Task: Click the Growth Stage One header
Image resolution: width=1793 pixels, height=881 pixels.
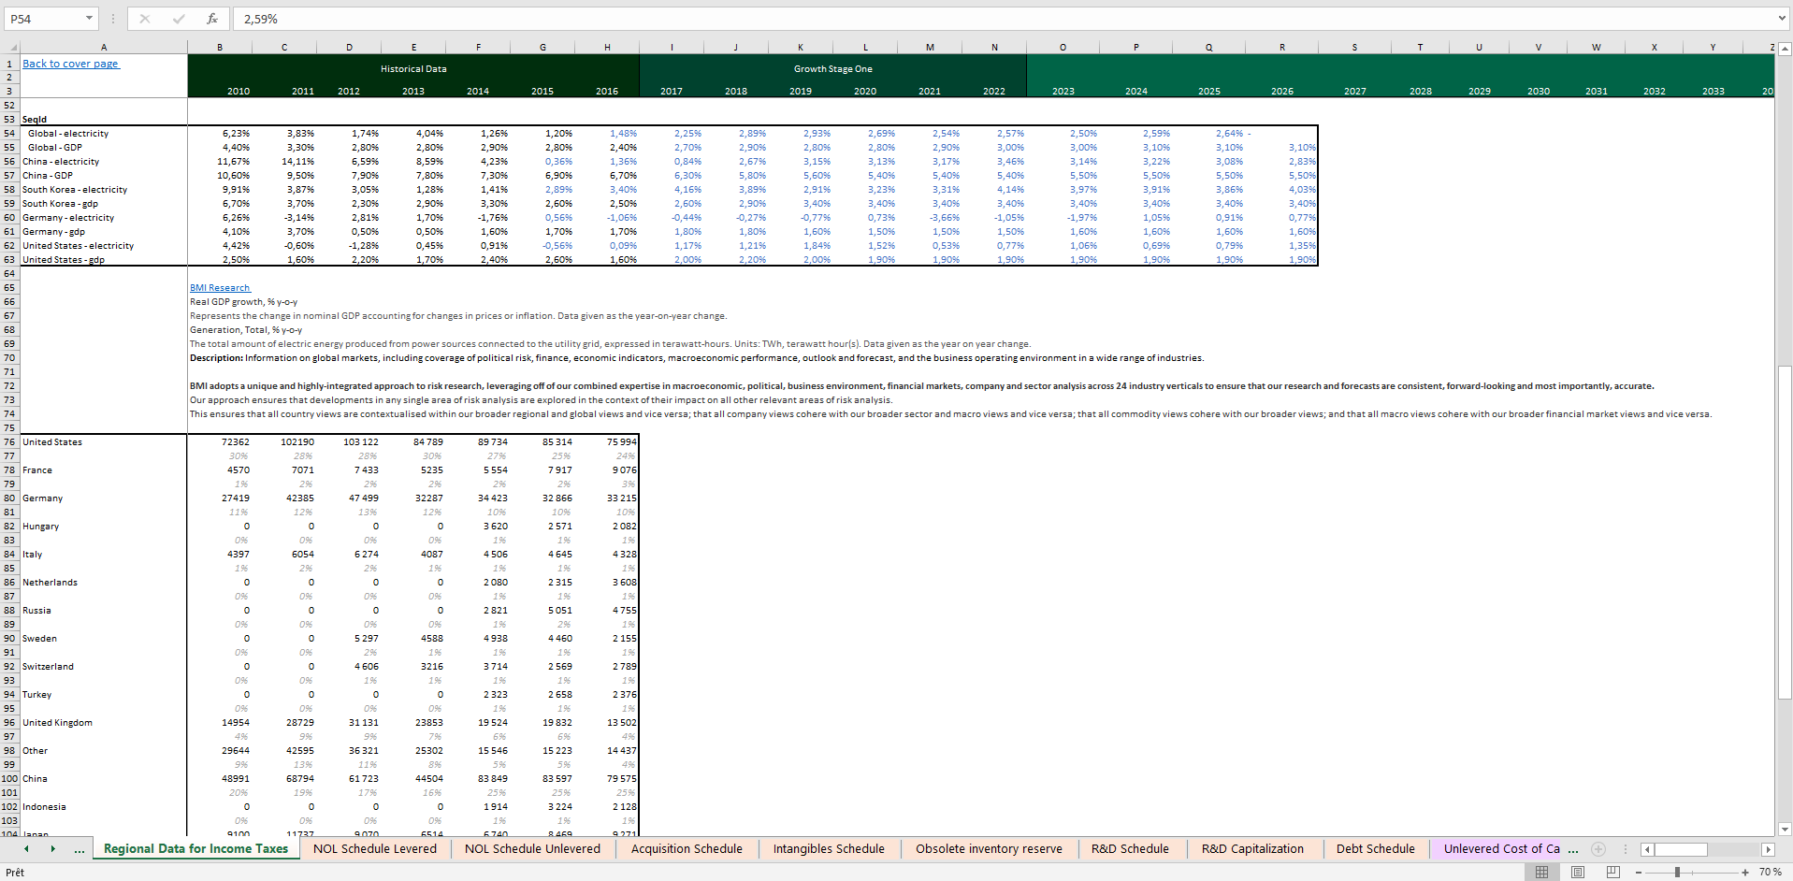Action: click(x=832, y=69)
